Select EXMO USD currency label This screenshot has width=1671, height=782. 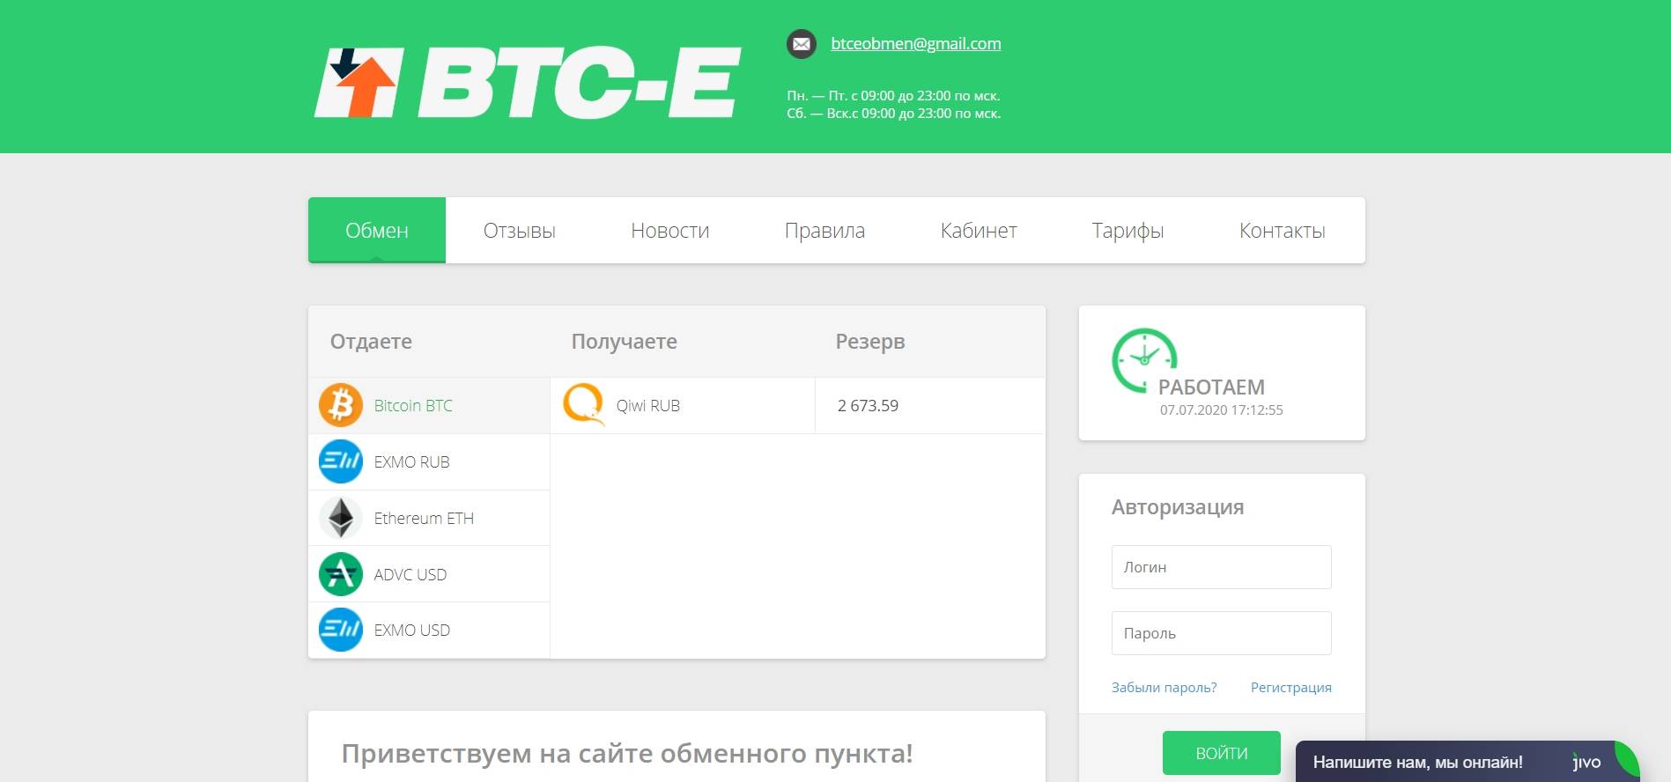point(411,631)
